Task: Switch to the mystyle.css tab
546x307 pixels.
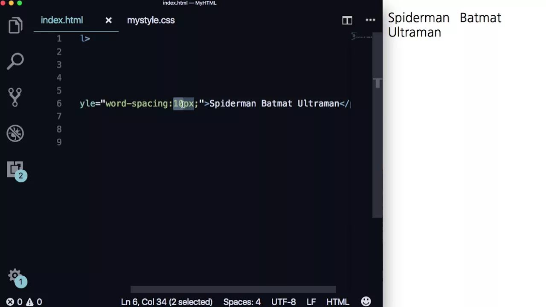Action: coord(151,20)
